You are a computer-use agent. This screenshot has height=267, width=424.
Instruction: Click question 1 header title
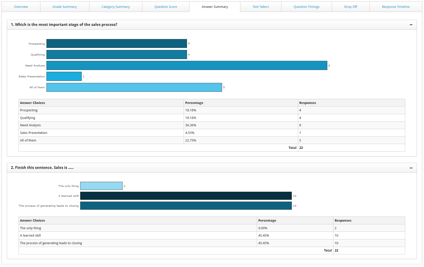(x=64, y=25)
